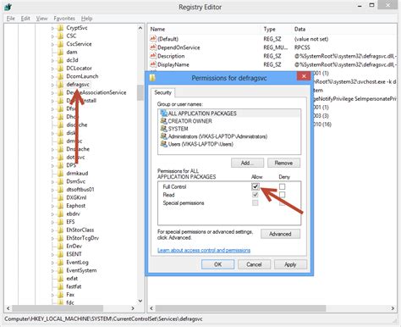Expand the ESENT tree node
Screen dimensions: 401x327
tap(52, 254)
